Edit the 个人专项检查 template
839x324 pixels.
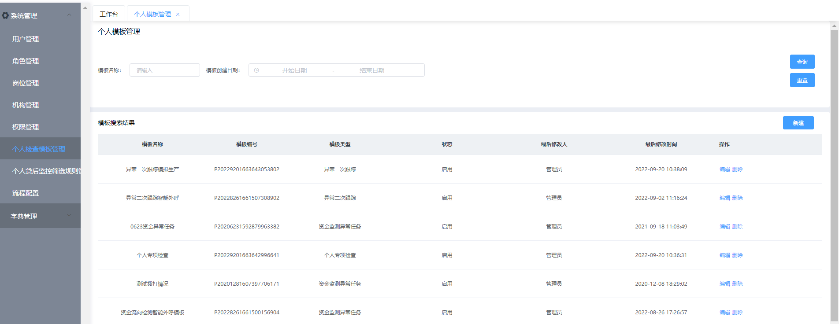[x=725, y=255]
